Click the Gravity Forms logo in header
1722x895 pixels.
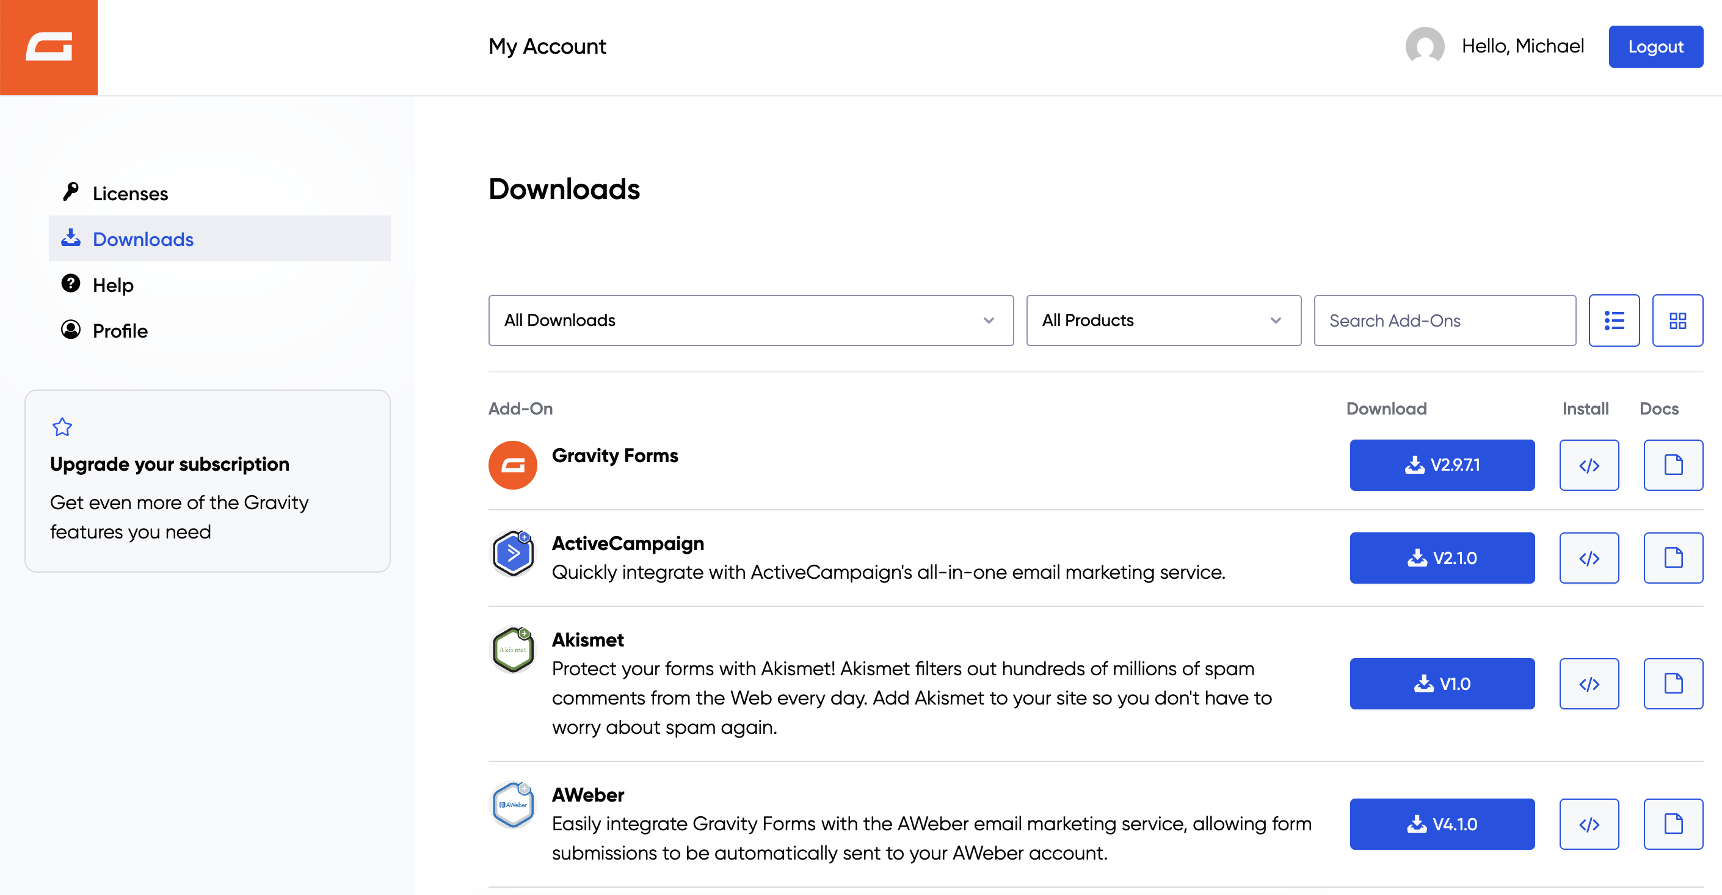pyautogui.click(x=49, y=47)
